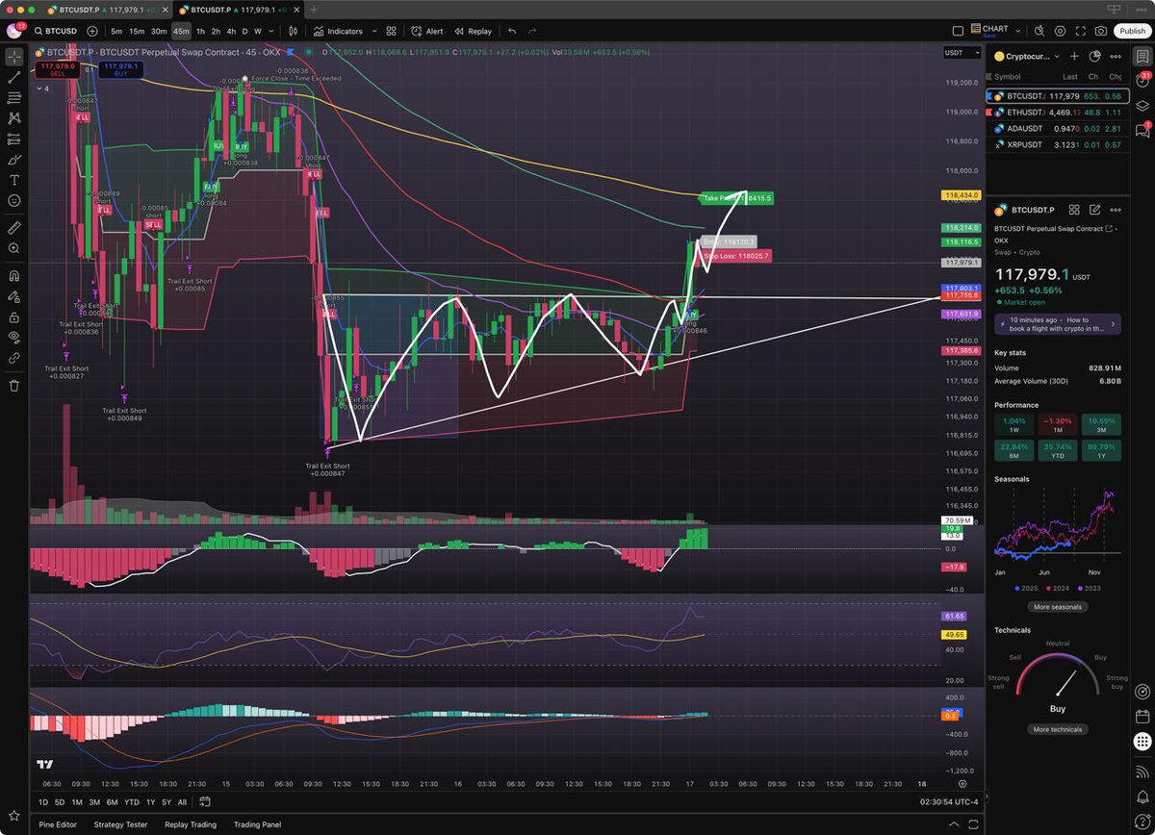The height and width of the screenshot is (835, 1155).
Task: Open the indicator templates grid icon
Action: (391, 31)
